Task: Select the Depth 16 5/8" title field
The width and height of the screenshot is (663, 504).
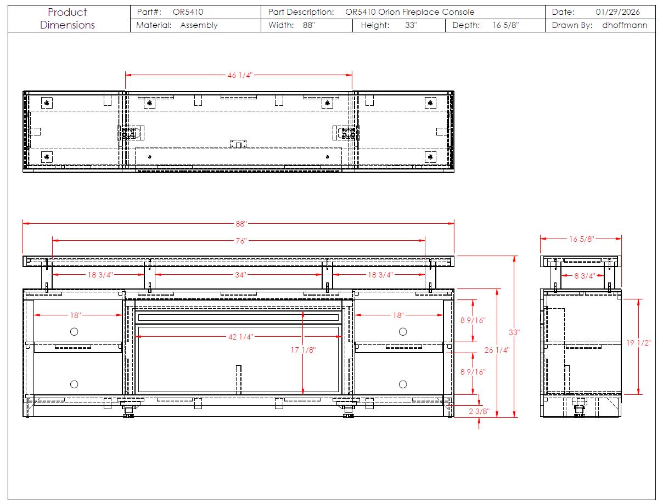Action: click(x=486, y=25)
